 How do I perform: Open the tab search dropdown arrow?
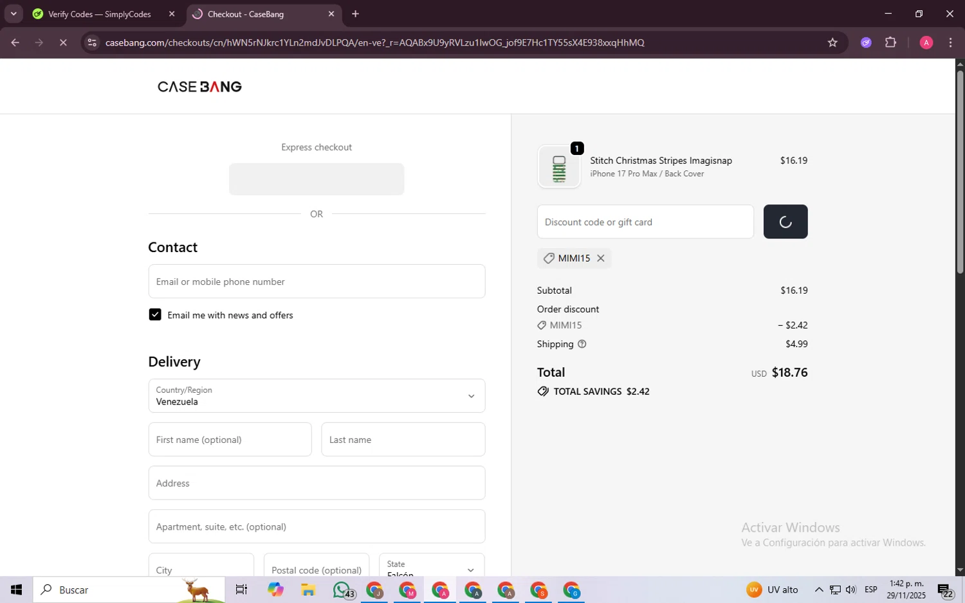[14, 14]
